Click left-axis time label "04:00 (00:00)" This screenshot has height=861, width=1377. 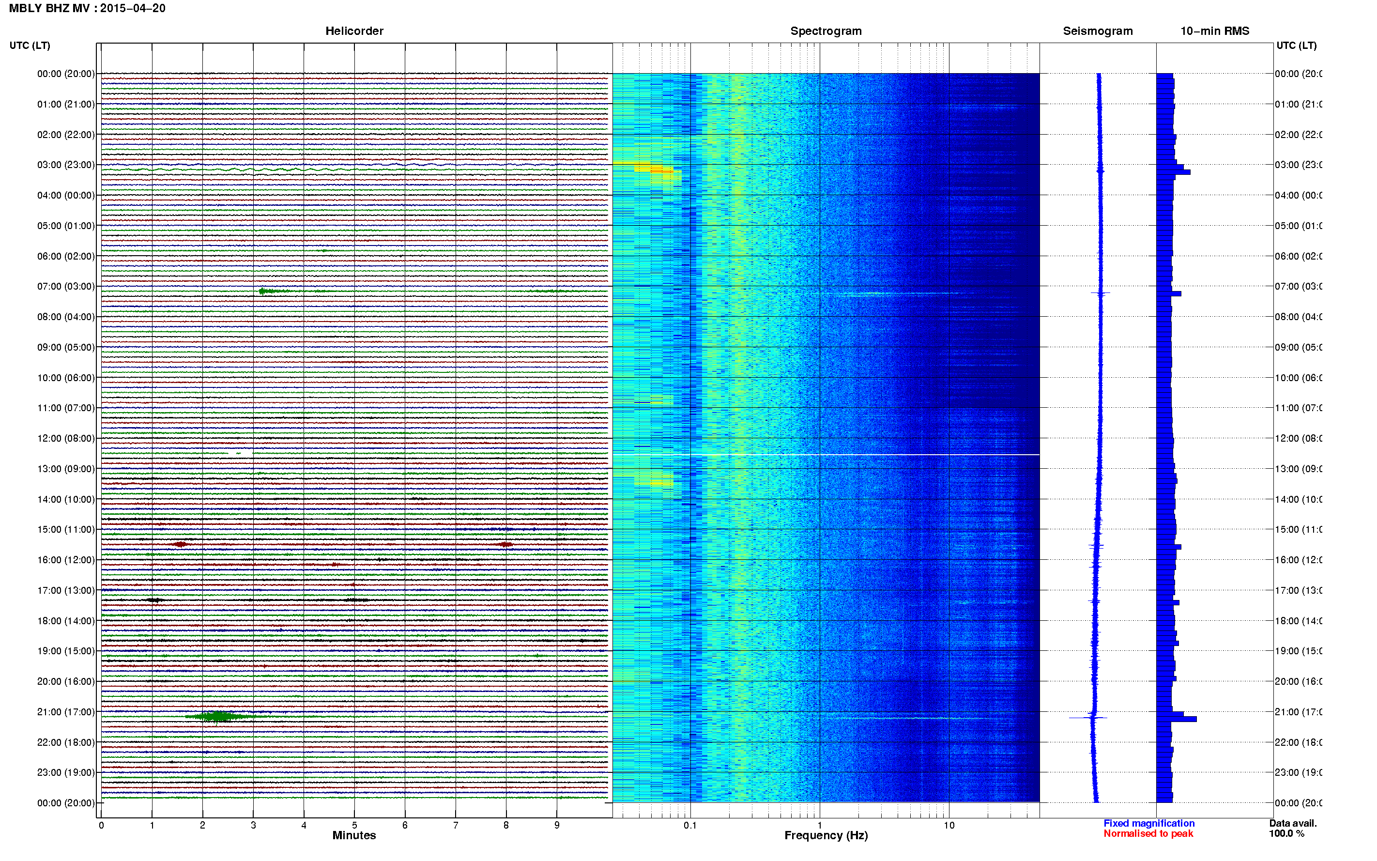pos(66,195)
